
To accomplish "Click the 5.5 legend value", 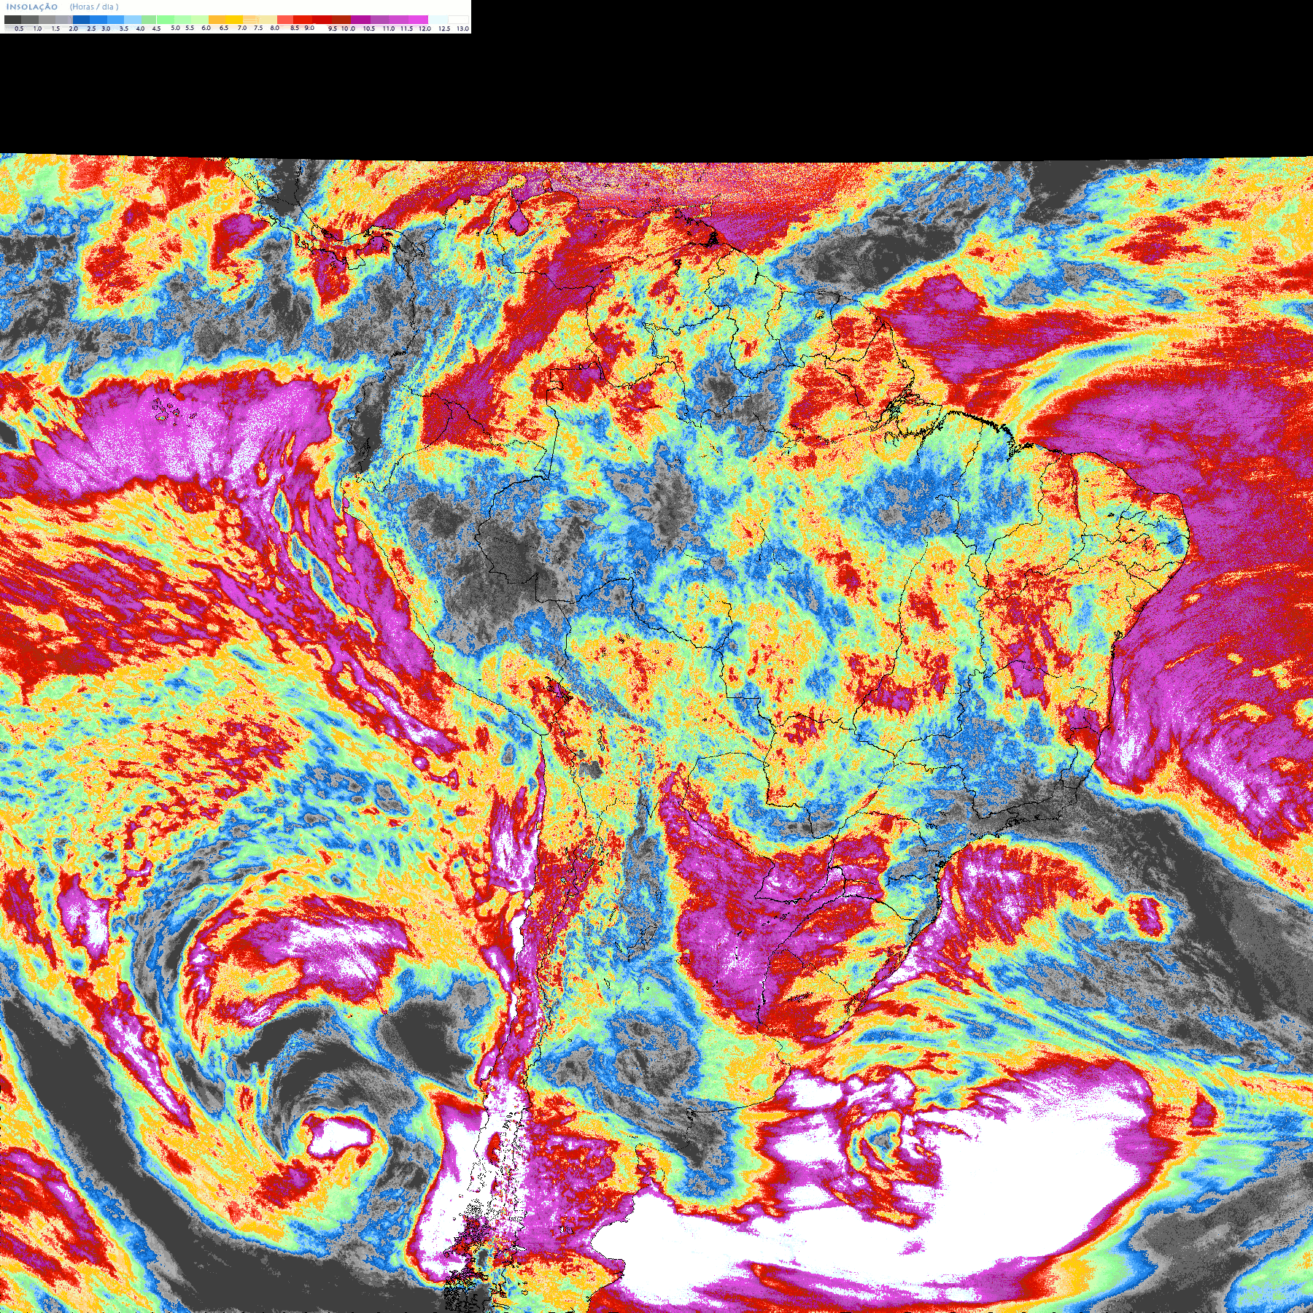I will click(x=190, y=28).
